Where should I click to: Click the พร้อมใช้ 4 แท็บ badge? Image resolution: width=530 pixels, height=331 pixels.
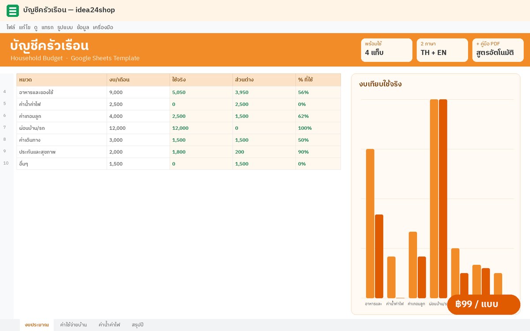(x=386, y=50)
